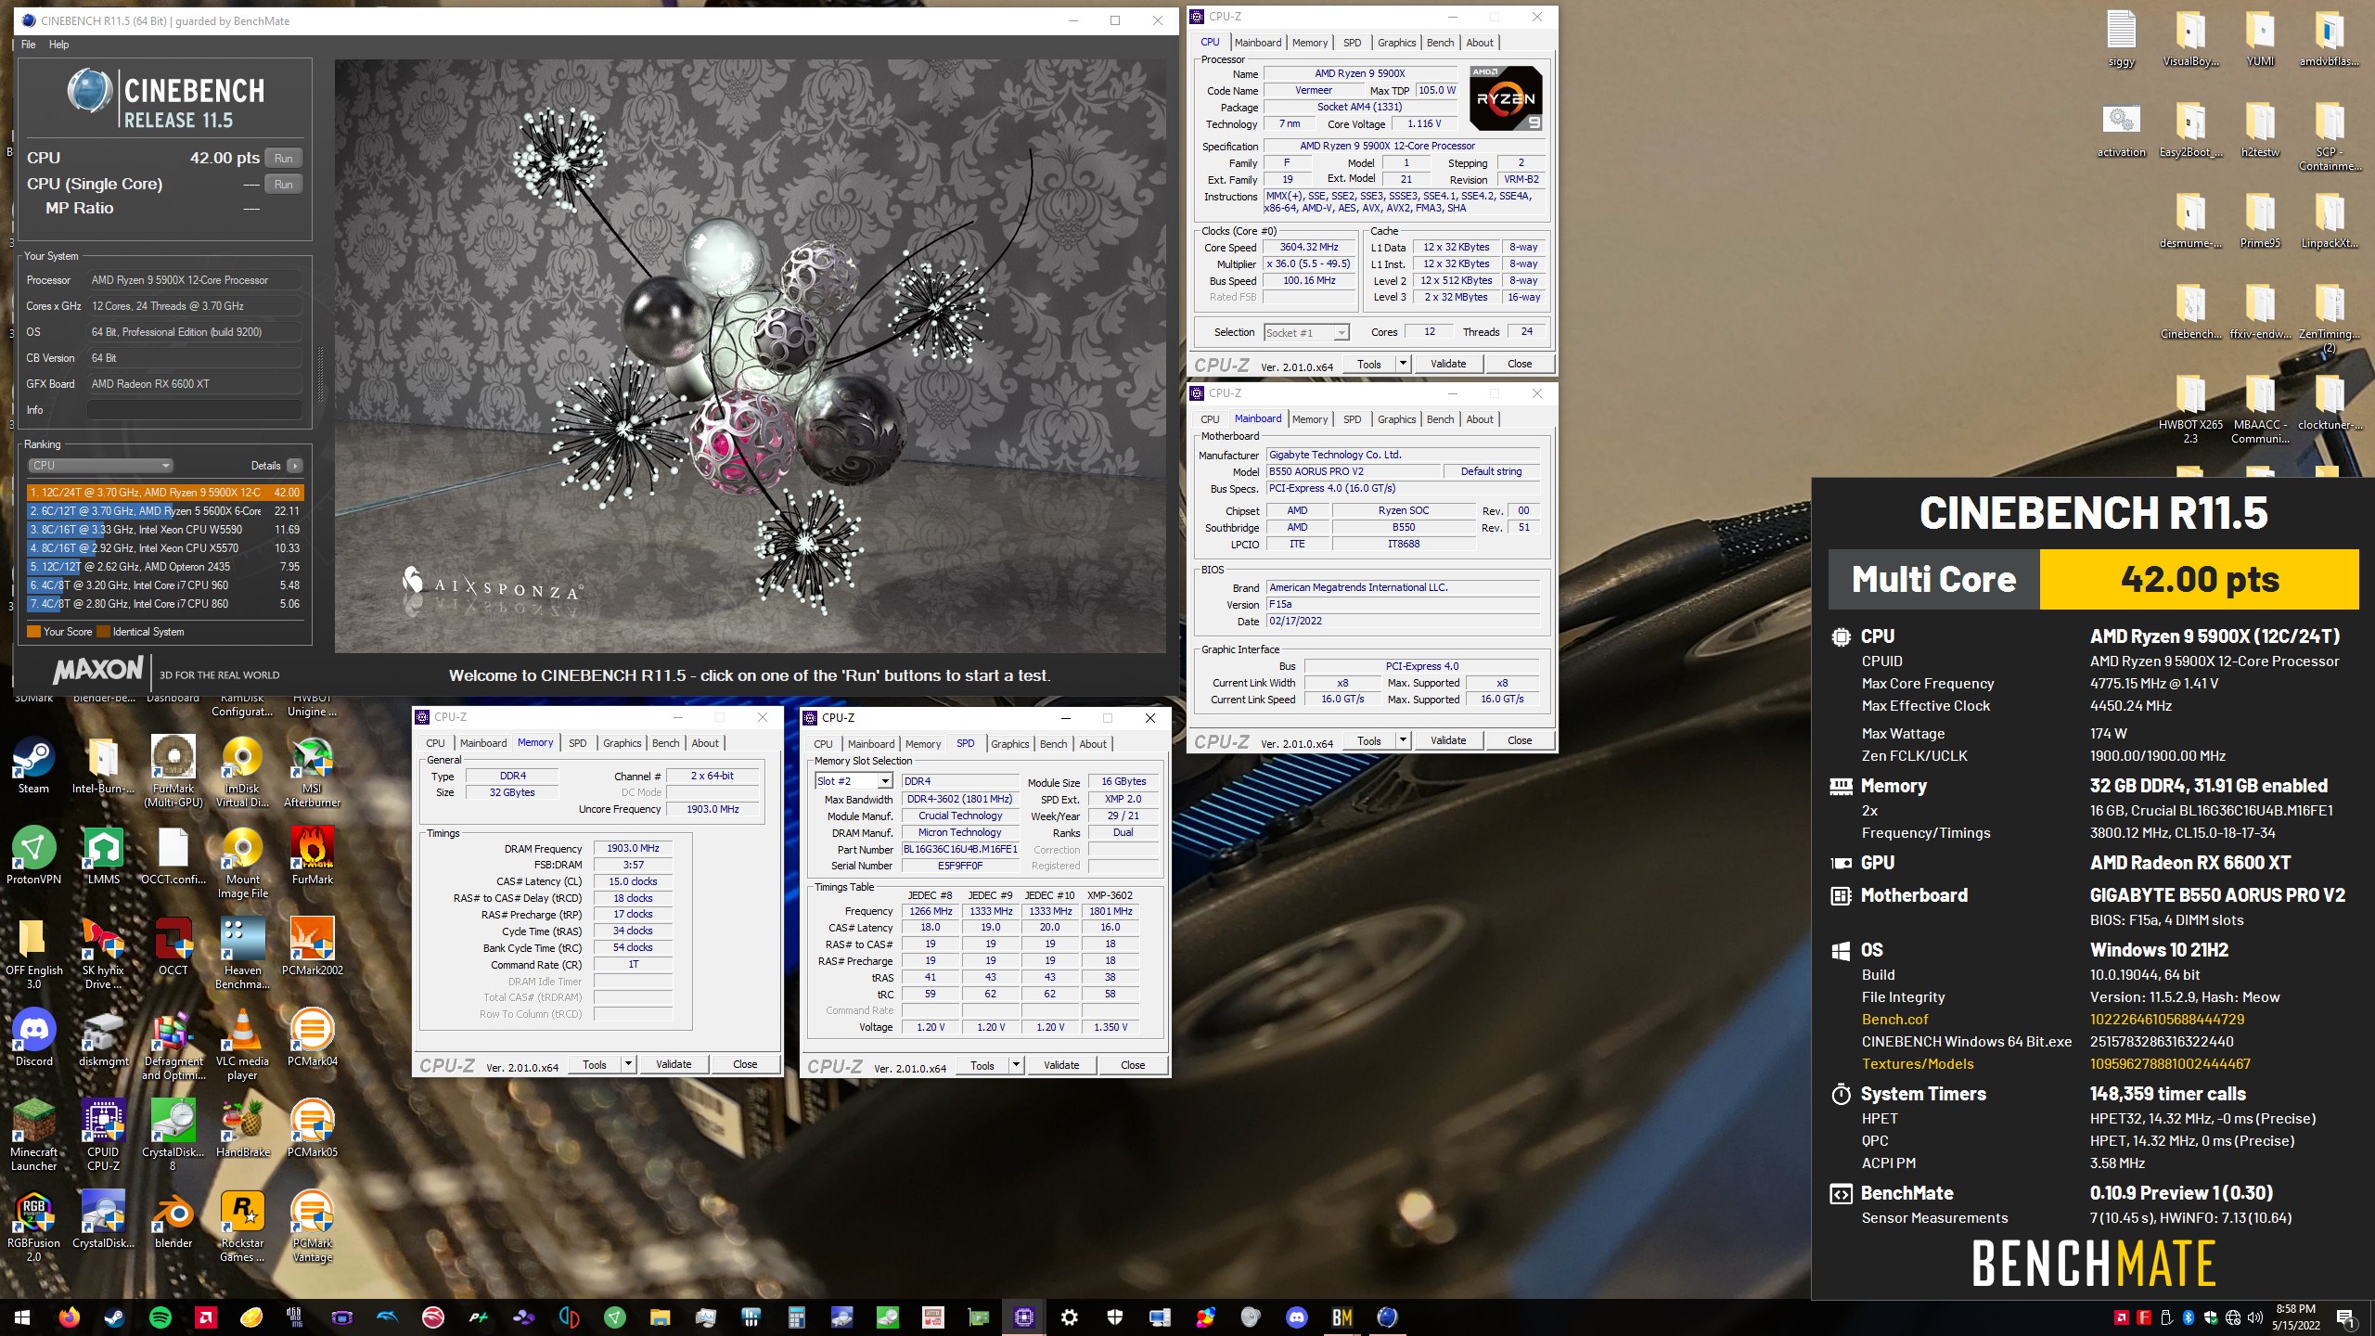
Task: Select Mainboard tab in CPU-Z CPU window
Action: point(1257,43)
